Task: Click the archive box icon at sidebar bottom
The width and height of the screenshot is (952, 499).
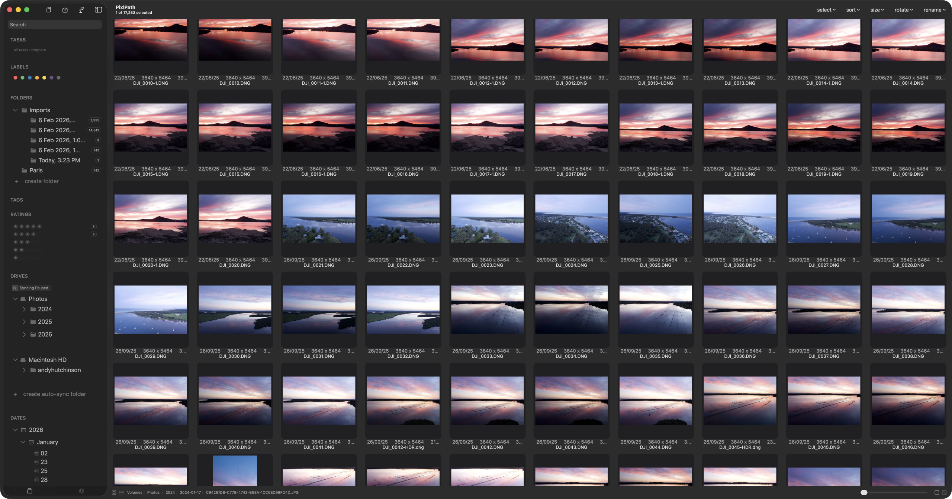Action: (x=30, y=491)
